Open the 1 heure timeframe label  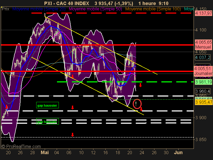(147, 3)
